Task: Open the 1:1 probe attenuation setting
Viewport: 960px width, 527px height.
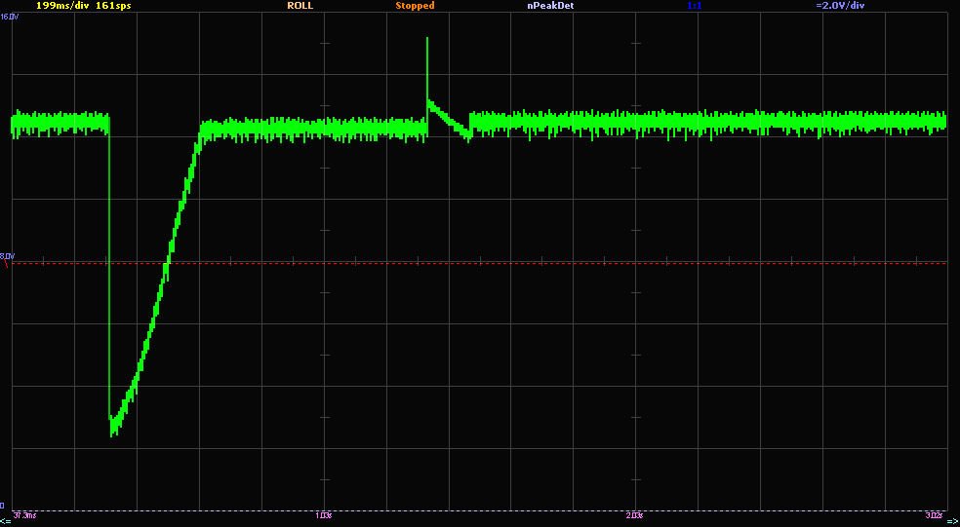Action: tap(694, 6)
